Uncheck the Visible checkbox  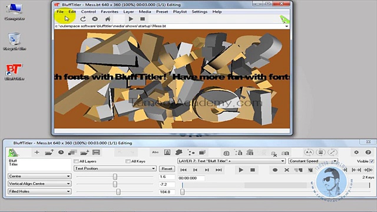372,161
